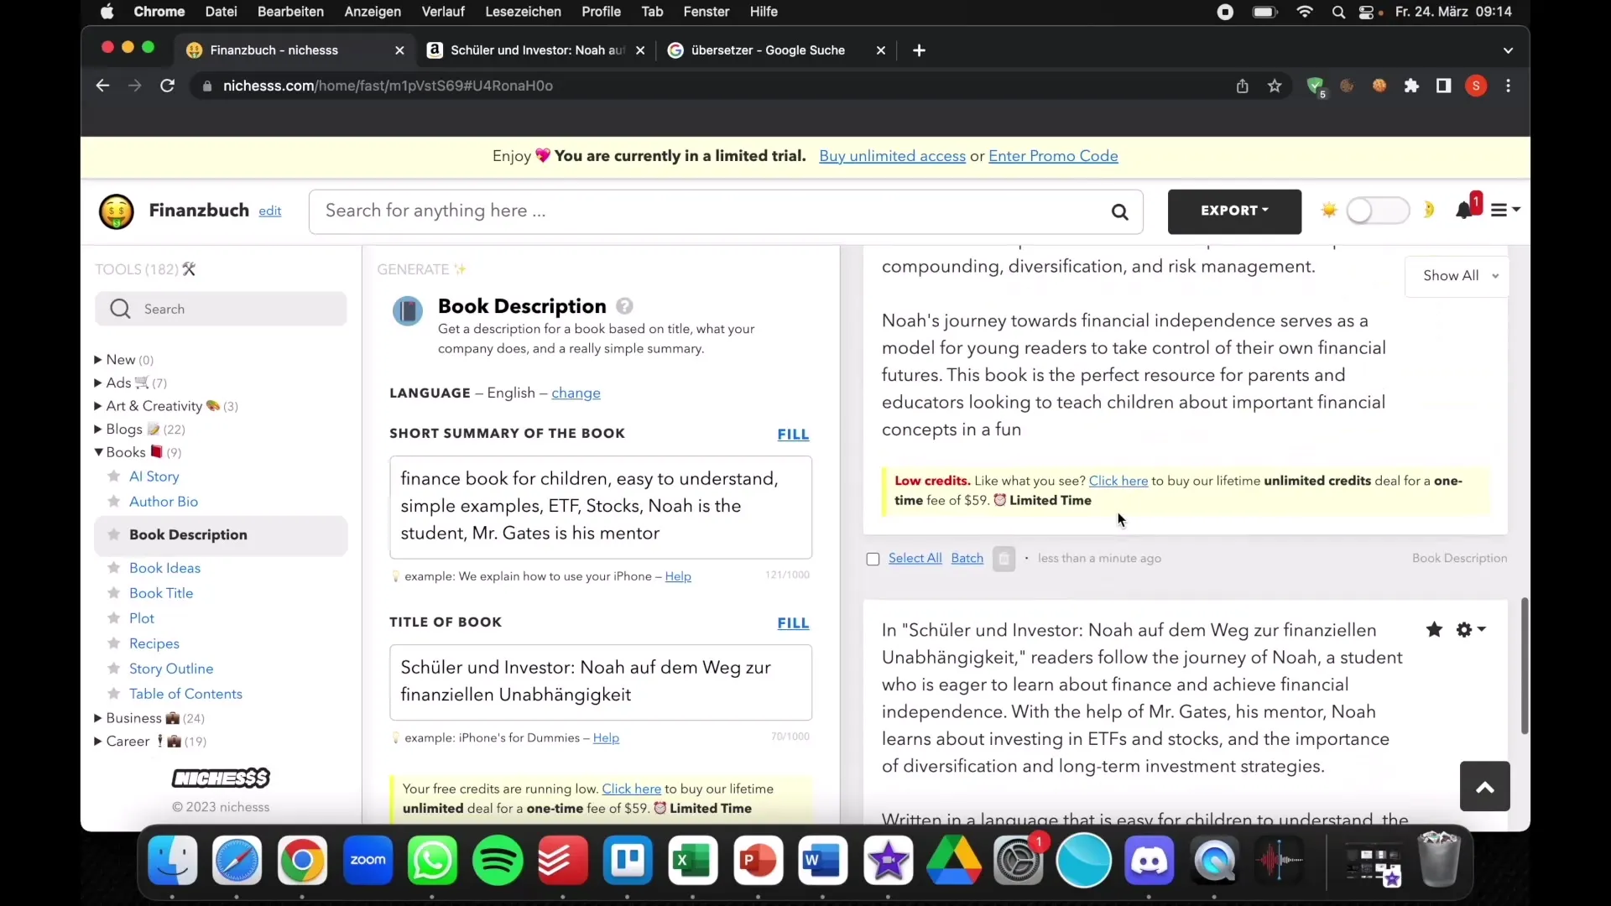The image size is (1611, 906).
Task: Click the scroll-to-top arrow button
Action: click(1484, 786)
